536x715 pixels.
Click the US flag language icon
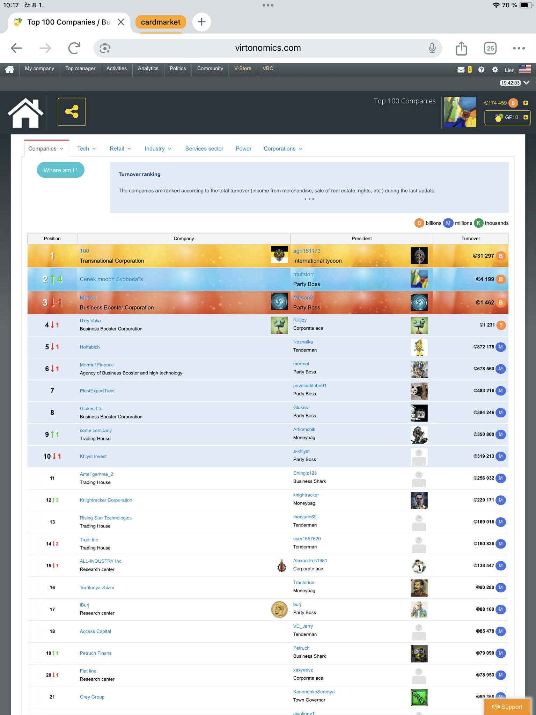(x=524, y=69)
